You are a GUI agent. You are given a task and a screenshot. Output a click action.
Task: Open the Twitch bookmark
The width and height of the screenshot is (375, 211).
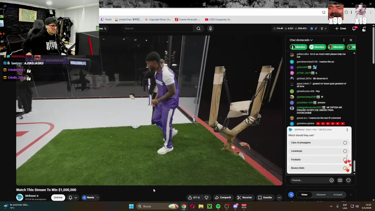tap(106, 20)
